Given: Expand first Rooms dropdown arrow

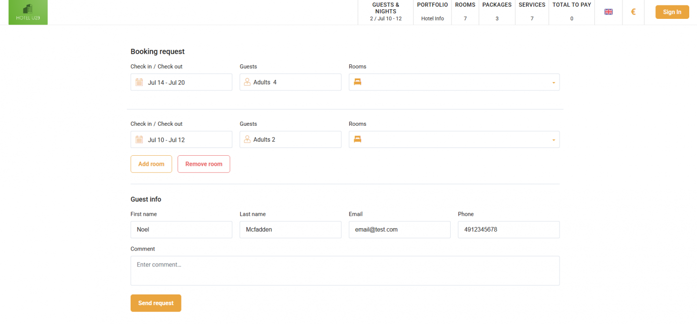Looking at the screenshot, I should (x=553, y=83).
